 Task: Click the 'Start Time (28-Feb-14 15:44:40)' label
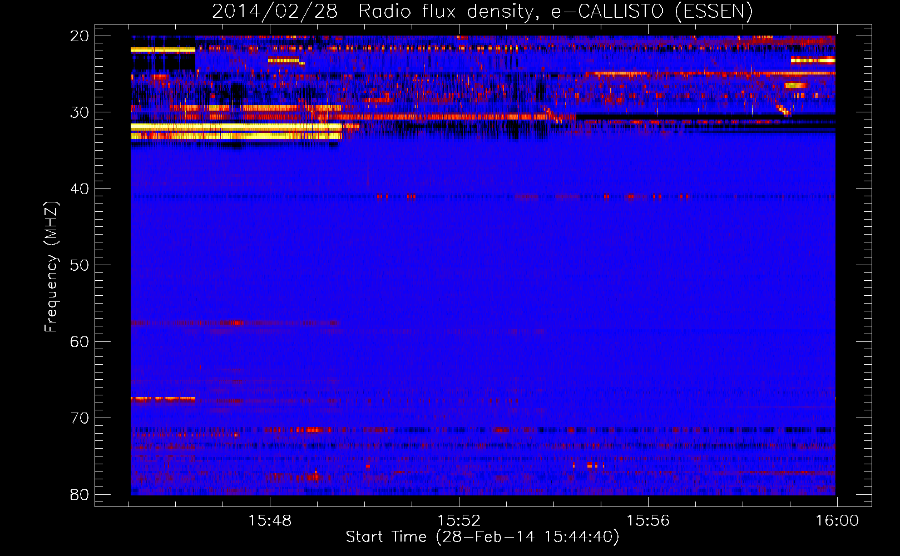tap(482, 537)
